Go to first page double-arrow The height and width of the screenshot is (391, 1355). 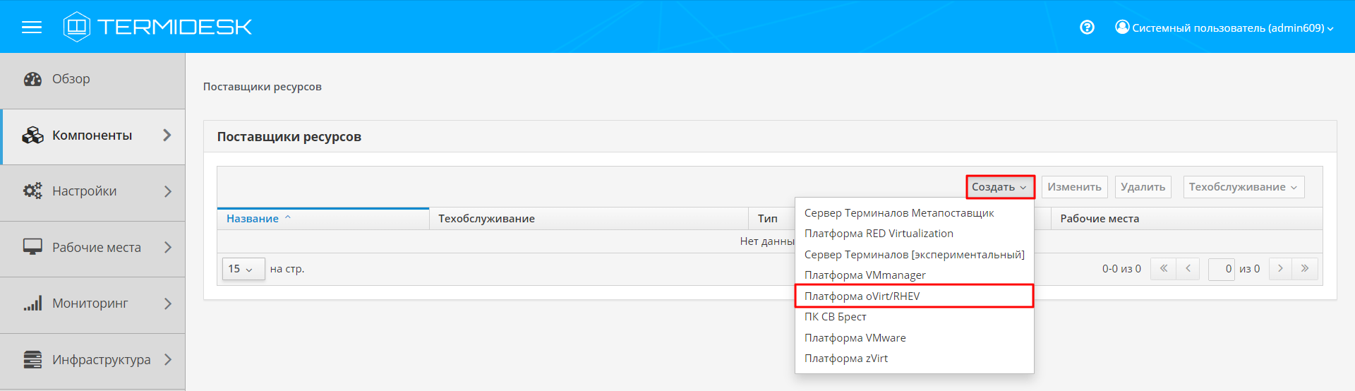(x=1163, y=269)
